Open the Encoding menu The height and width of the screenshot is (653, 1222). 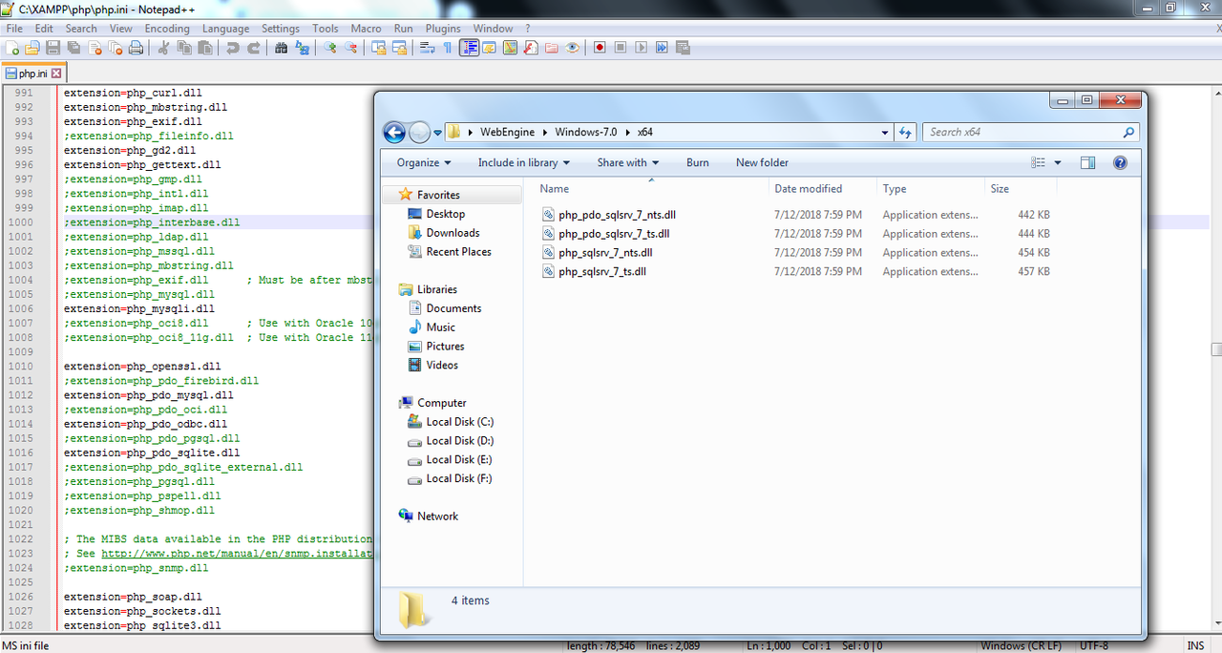click(x=167, y=29)
